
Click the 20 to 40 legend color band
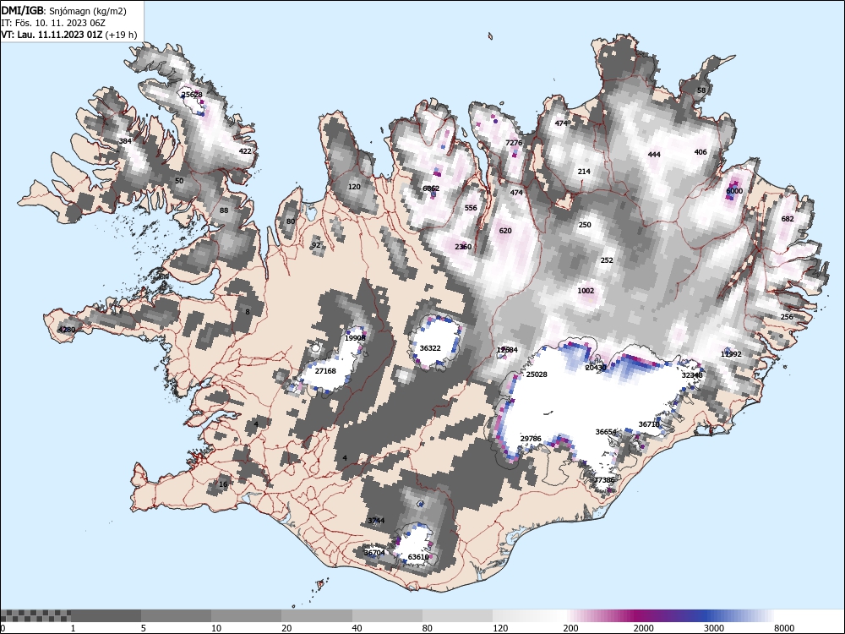[317, 615]
